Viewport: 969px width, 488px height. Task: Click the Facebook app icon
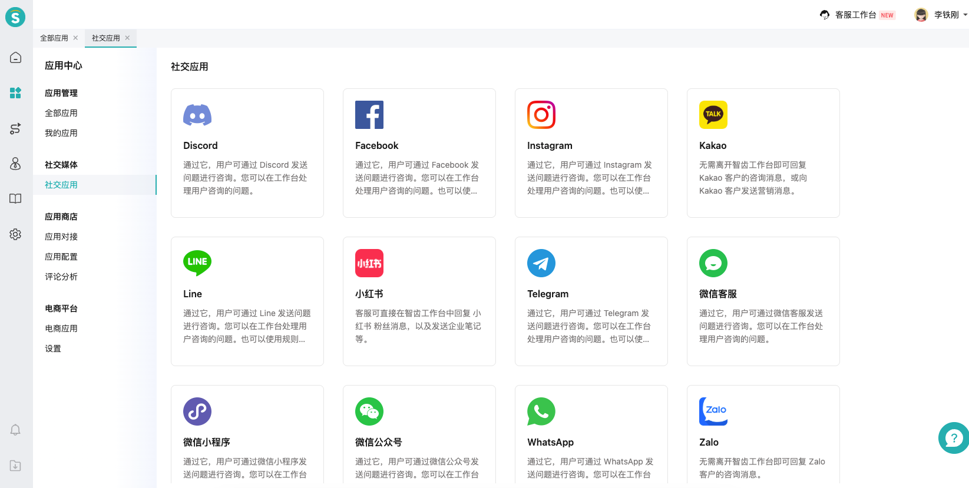tap(369, 115)
